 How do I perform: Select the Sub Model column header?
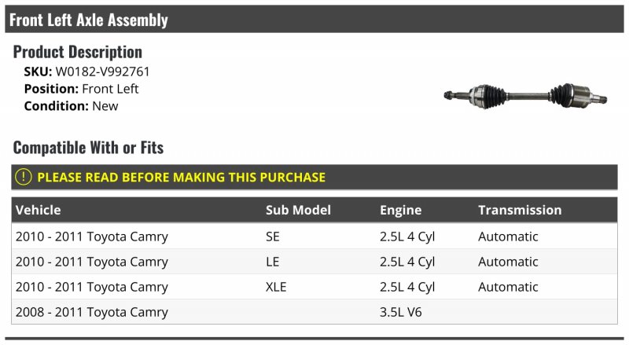[x=298, y=210]
